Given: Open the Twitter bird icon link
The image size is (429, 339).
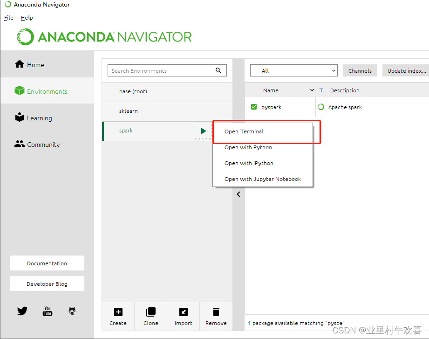Looking at the screenshot, I should point(22,311).
